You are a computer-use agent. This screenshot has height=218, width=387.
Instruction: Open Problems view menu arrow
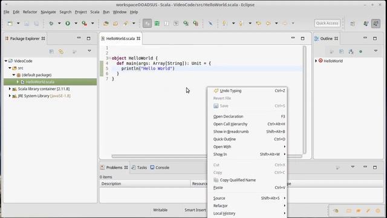(x=353, y=167)
